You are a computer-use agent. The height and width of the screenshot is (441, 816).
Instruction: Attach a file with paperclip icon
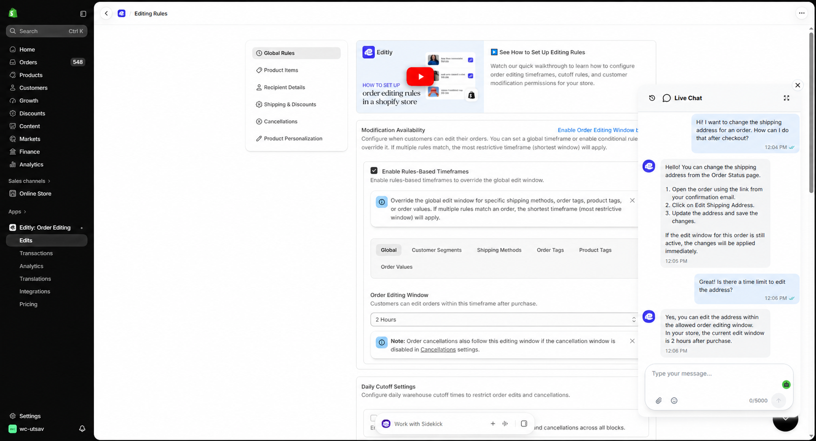pos(659,401)
